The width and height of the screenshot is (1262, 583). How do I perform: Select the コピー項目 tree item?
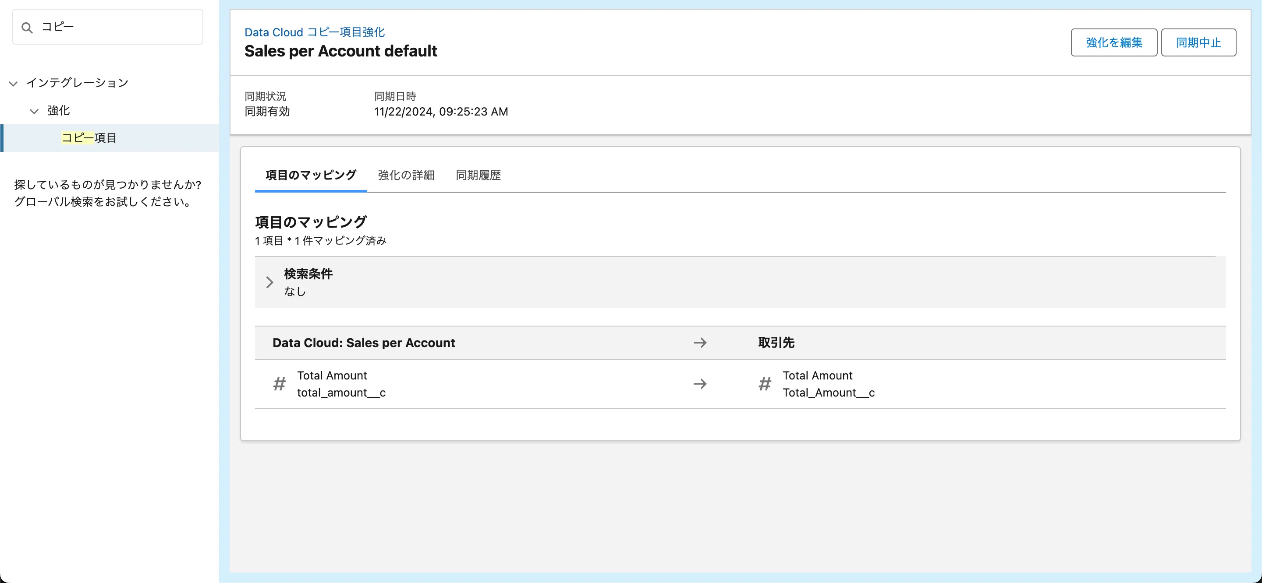point(110,138)
